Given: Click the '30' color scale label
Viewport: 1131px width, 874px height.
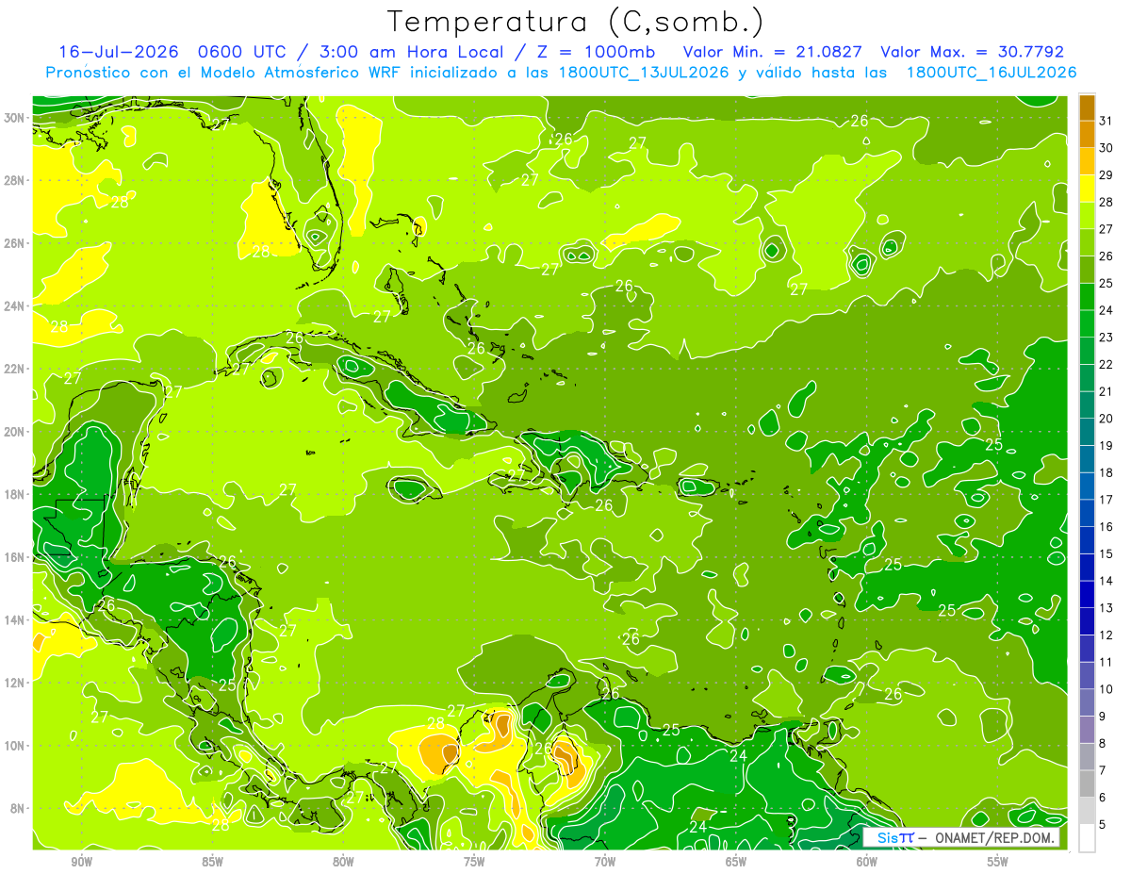Looking at the screenshot, I should [x=1106, y=148].
